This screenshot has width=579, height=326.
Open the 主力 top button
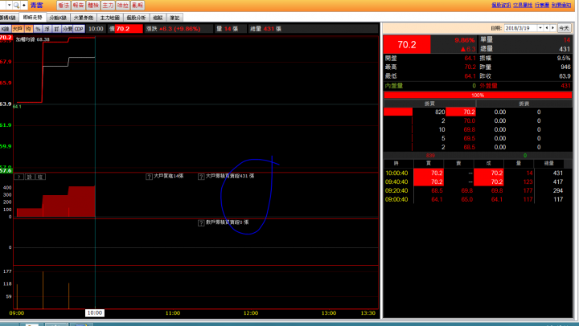(108, 5)
